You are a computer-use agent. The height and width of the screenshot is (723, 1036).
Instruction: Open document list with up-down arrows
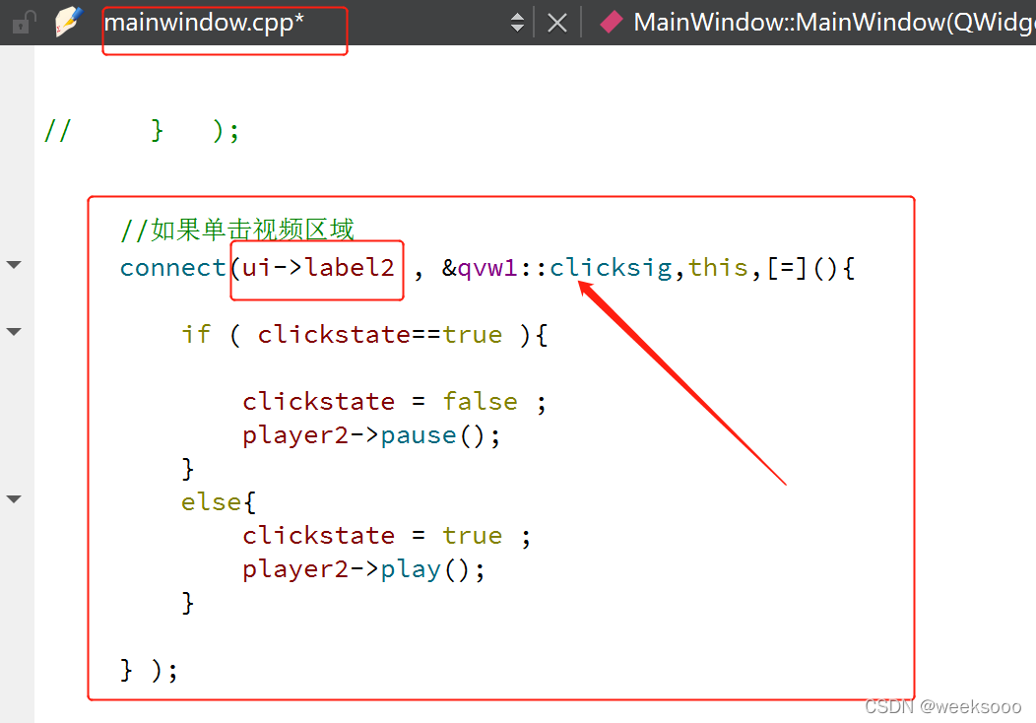pyautogui.click(x=517, y=23)
